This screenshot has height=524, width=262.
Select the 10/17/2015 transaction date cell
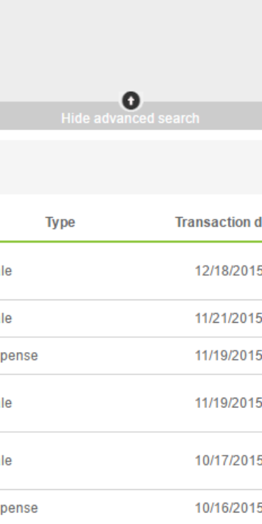click(229, 461)
